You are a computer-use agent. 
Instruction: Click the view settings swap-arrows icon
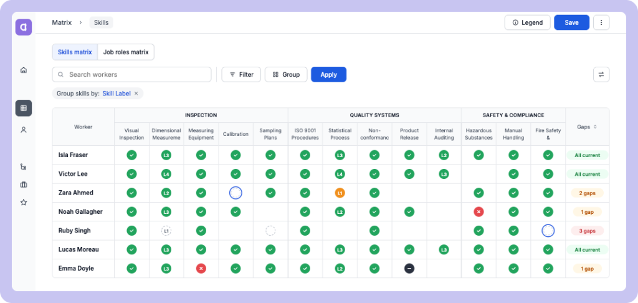click(x=601, y=75)
